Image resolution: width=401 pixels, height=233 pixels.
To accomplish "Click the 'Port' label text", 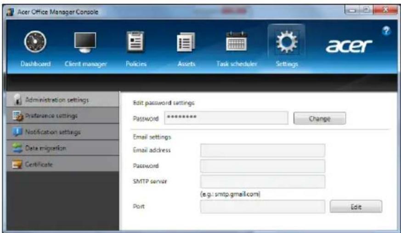I will [x=139, y=206].
